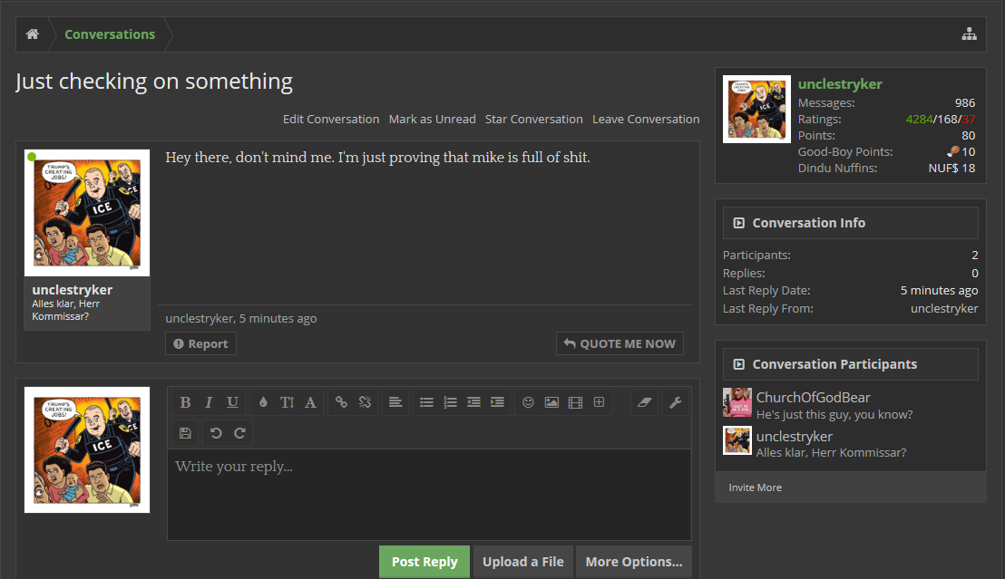
Task: Open the Points value 80
Action: 969,136
